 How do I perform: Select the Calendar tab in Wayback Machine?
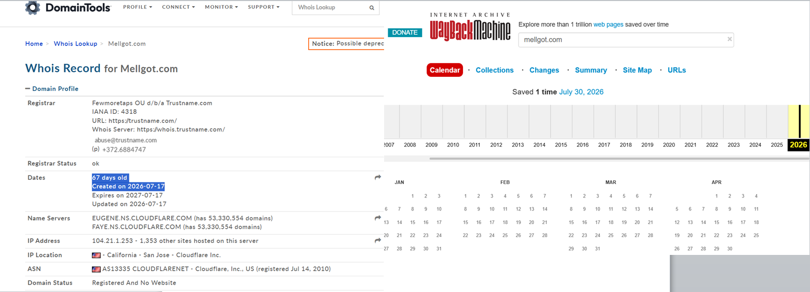pos(445,70)
